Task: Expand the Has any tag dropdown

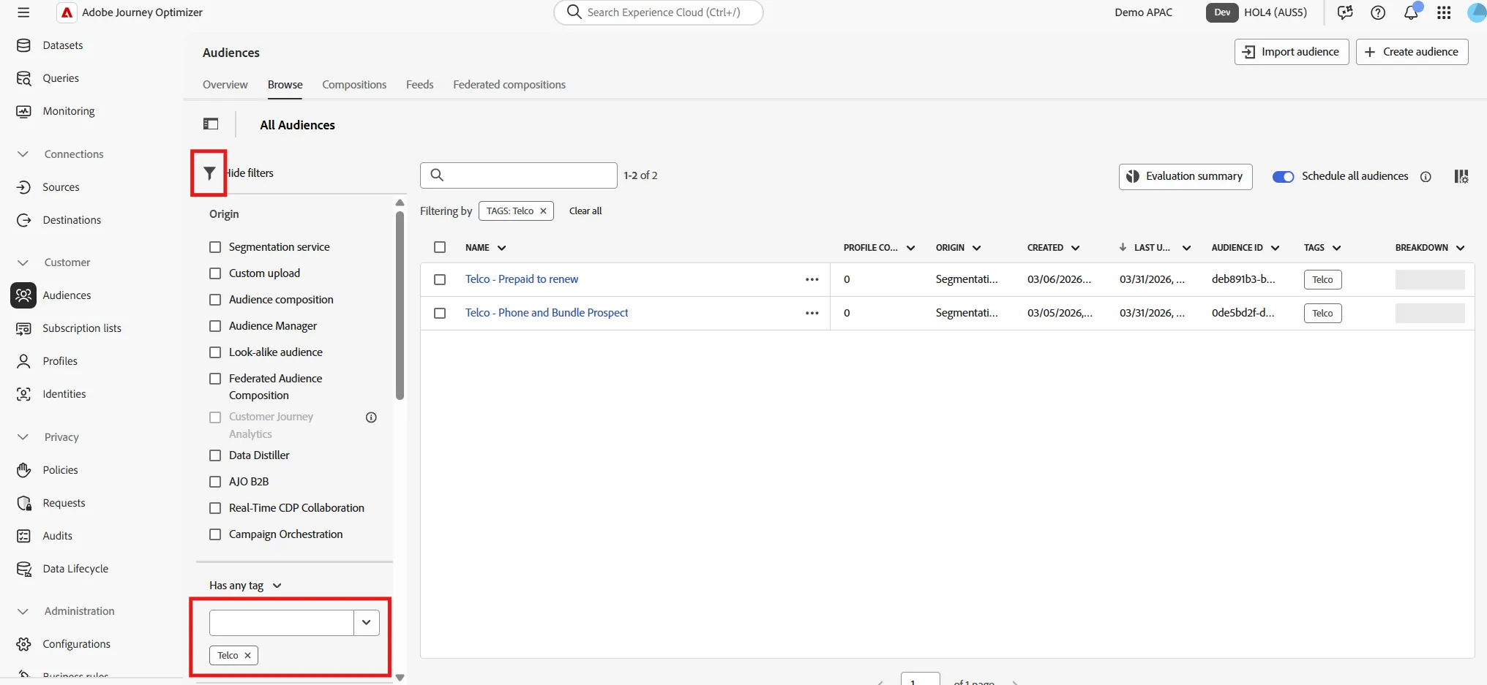Action: [245, 586]
